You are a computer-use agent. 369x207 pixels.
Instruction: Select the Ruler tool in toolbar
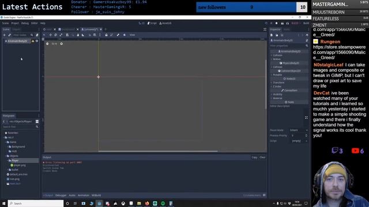click(83, 35)
